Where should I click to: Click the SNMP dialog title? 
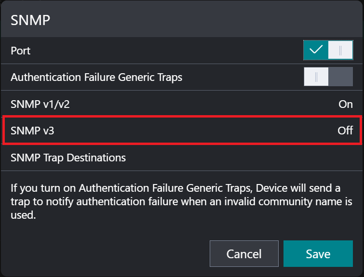31,20
